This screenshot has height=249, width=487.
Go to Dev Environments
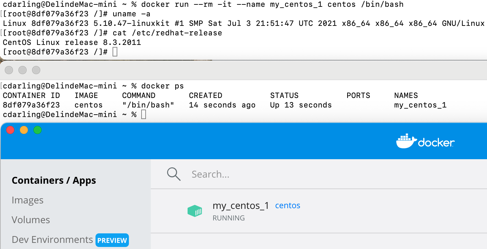[52, 240]
